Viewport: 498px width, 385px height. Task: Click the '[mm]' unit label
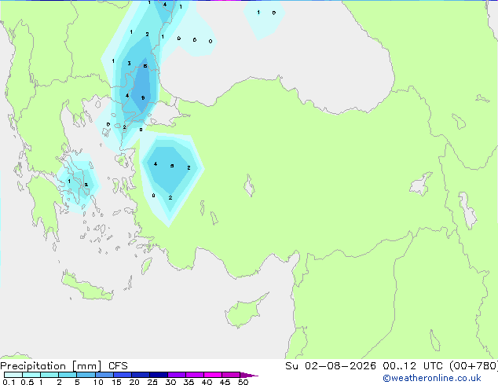point(86,366)
